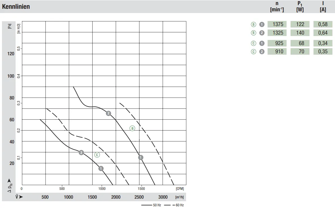Screen dimensions: 335x208
Task: Click the green C circle in the 910 row
Action: (x=253, y=52)
